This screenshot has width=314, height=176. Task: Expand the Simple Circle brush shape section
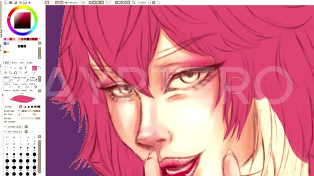[4, 127]
